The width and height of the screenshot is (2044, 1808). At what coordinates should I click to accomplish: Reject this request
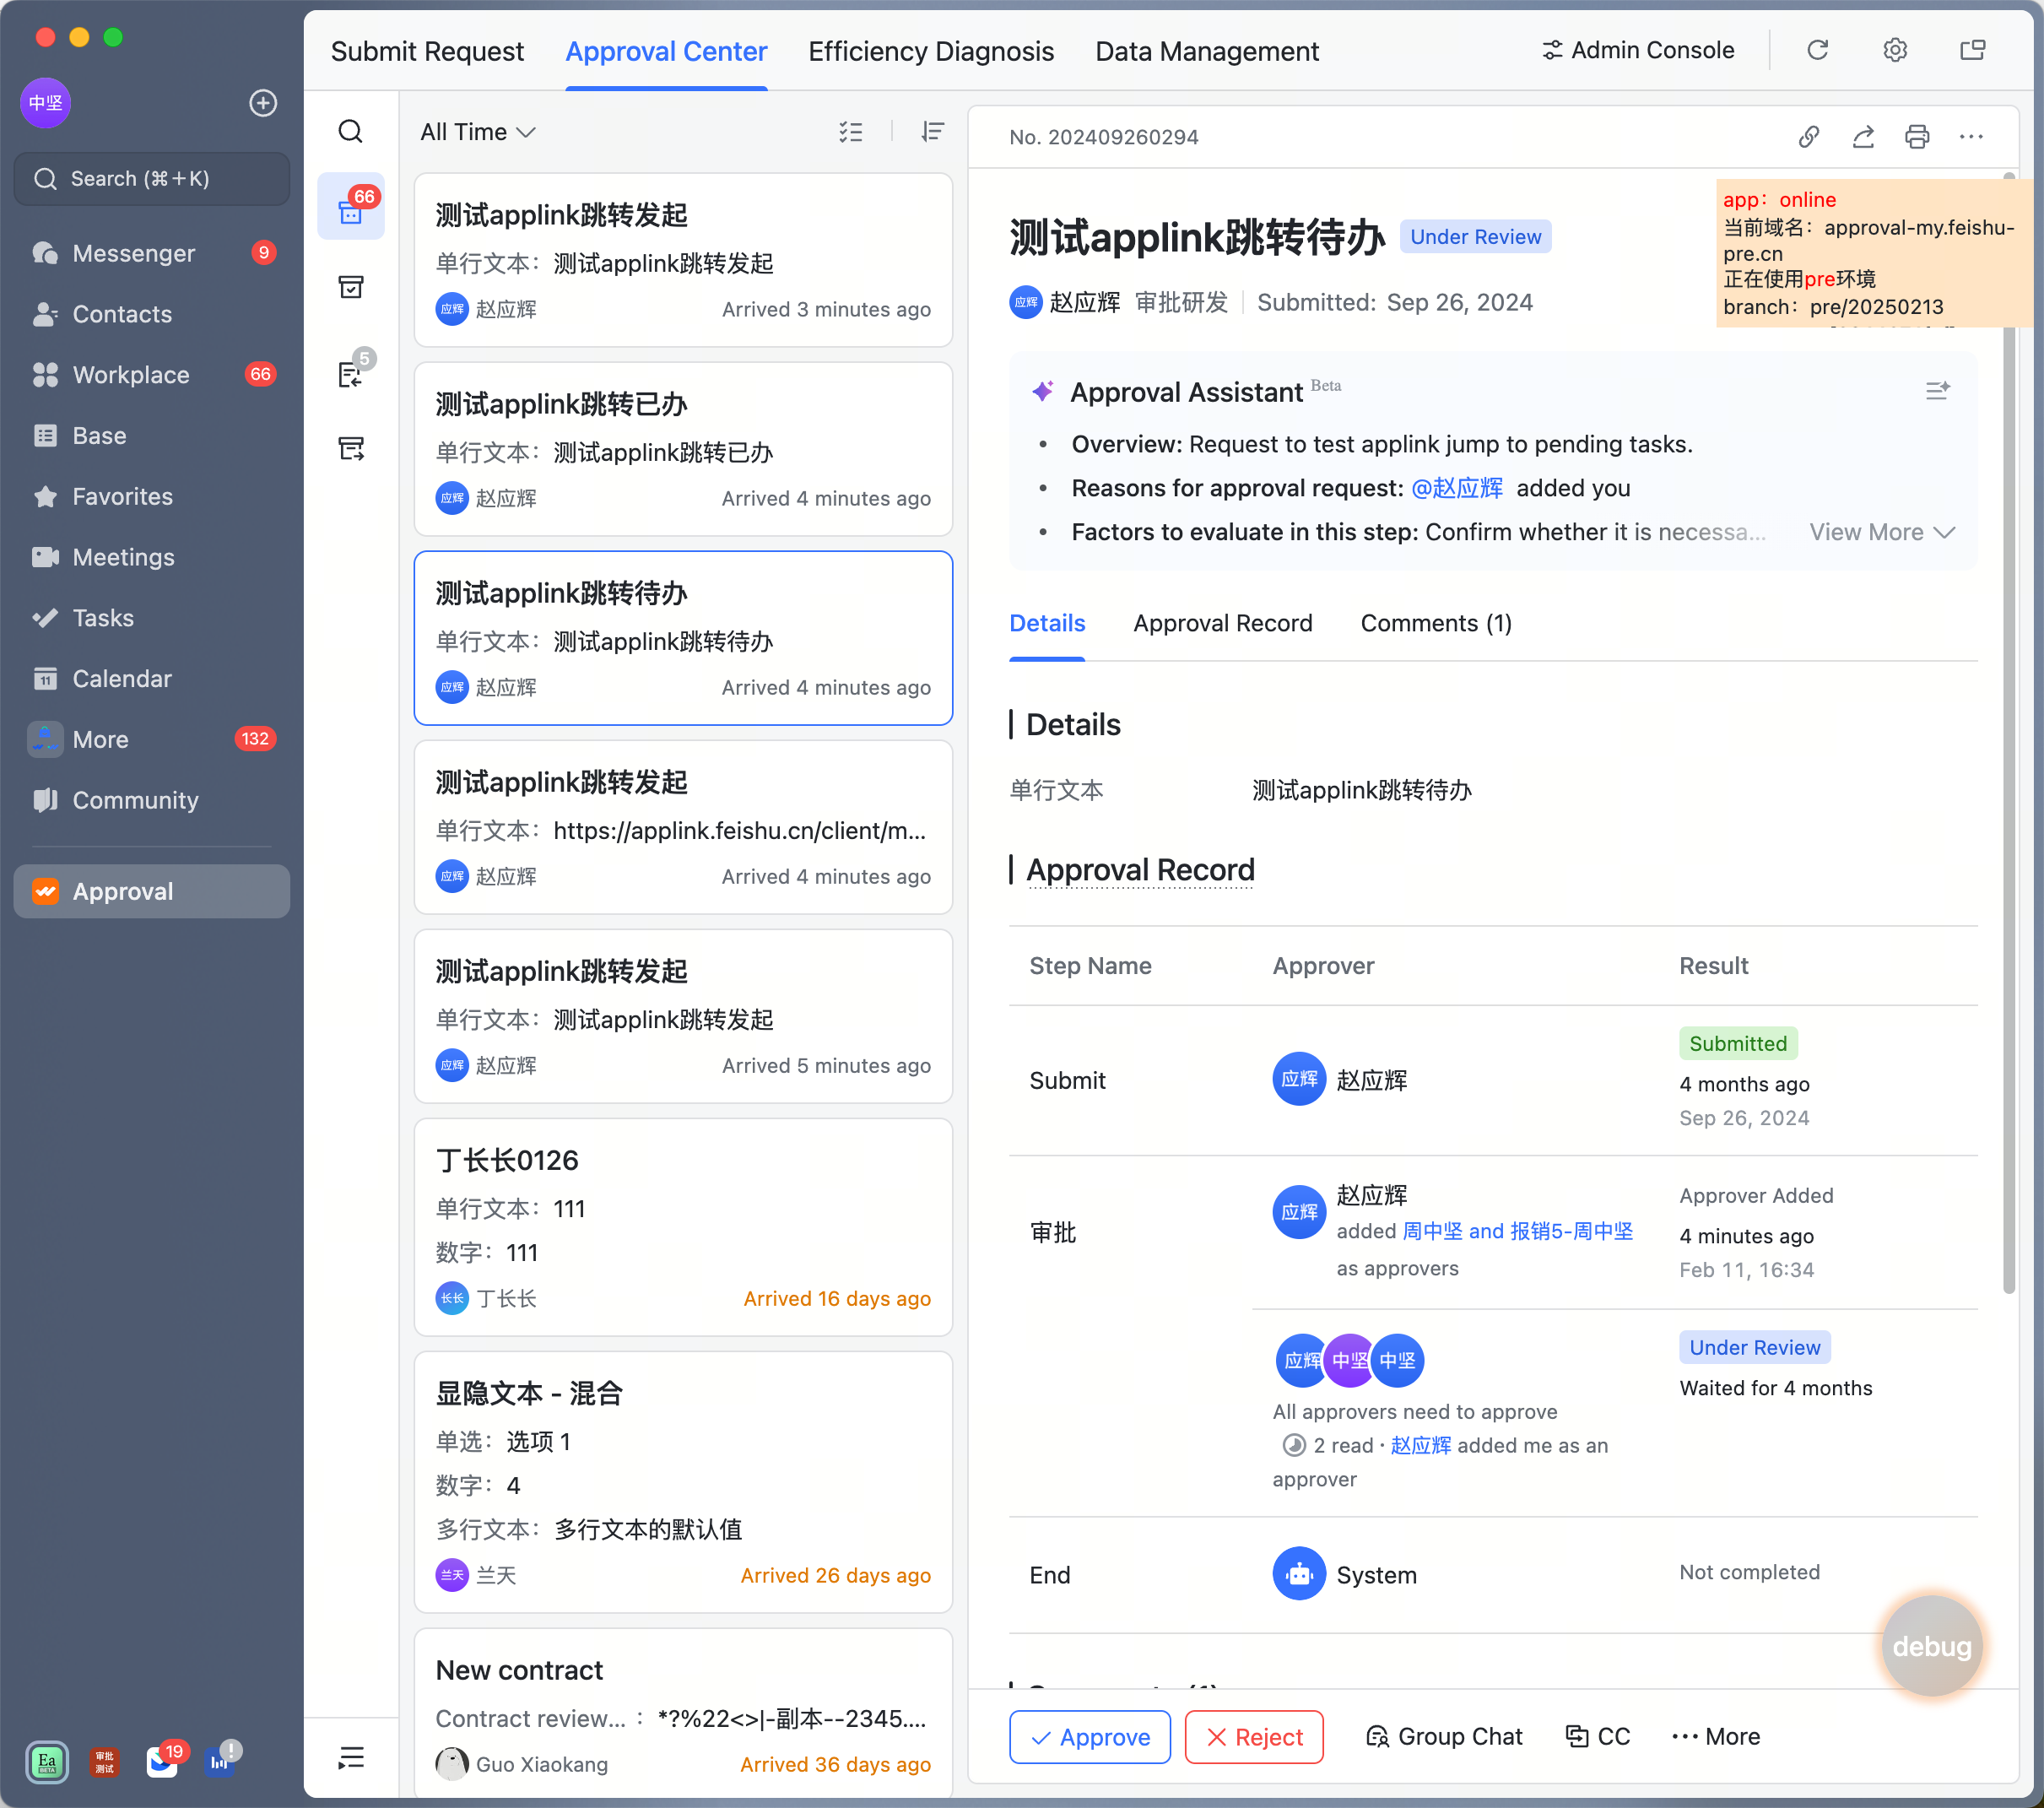1254,1737
